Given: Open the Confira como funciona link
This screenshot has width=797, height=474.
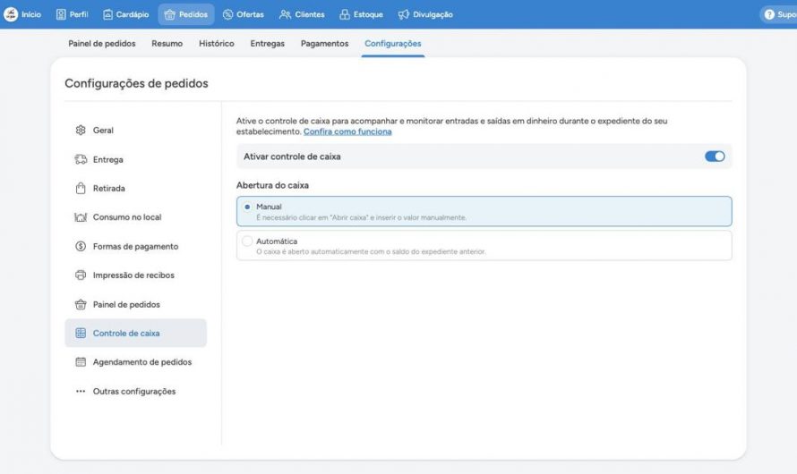Looking at the screenshot, I should click(347, 131).
